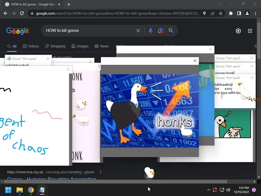
Task: Open options for hsa.org.uk result
Action: [100, 172]
